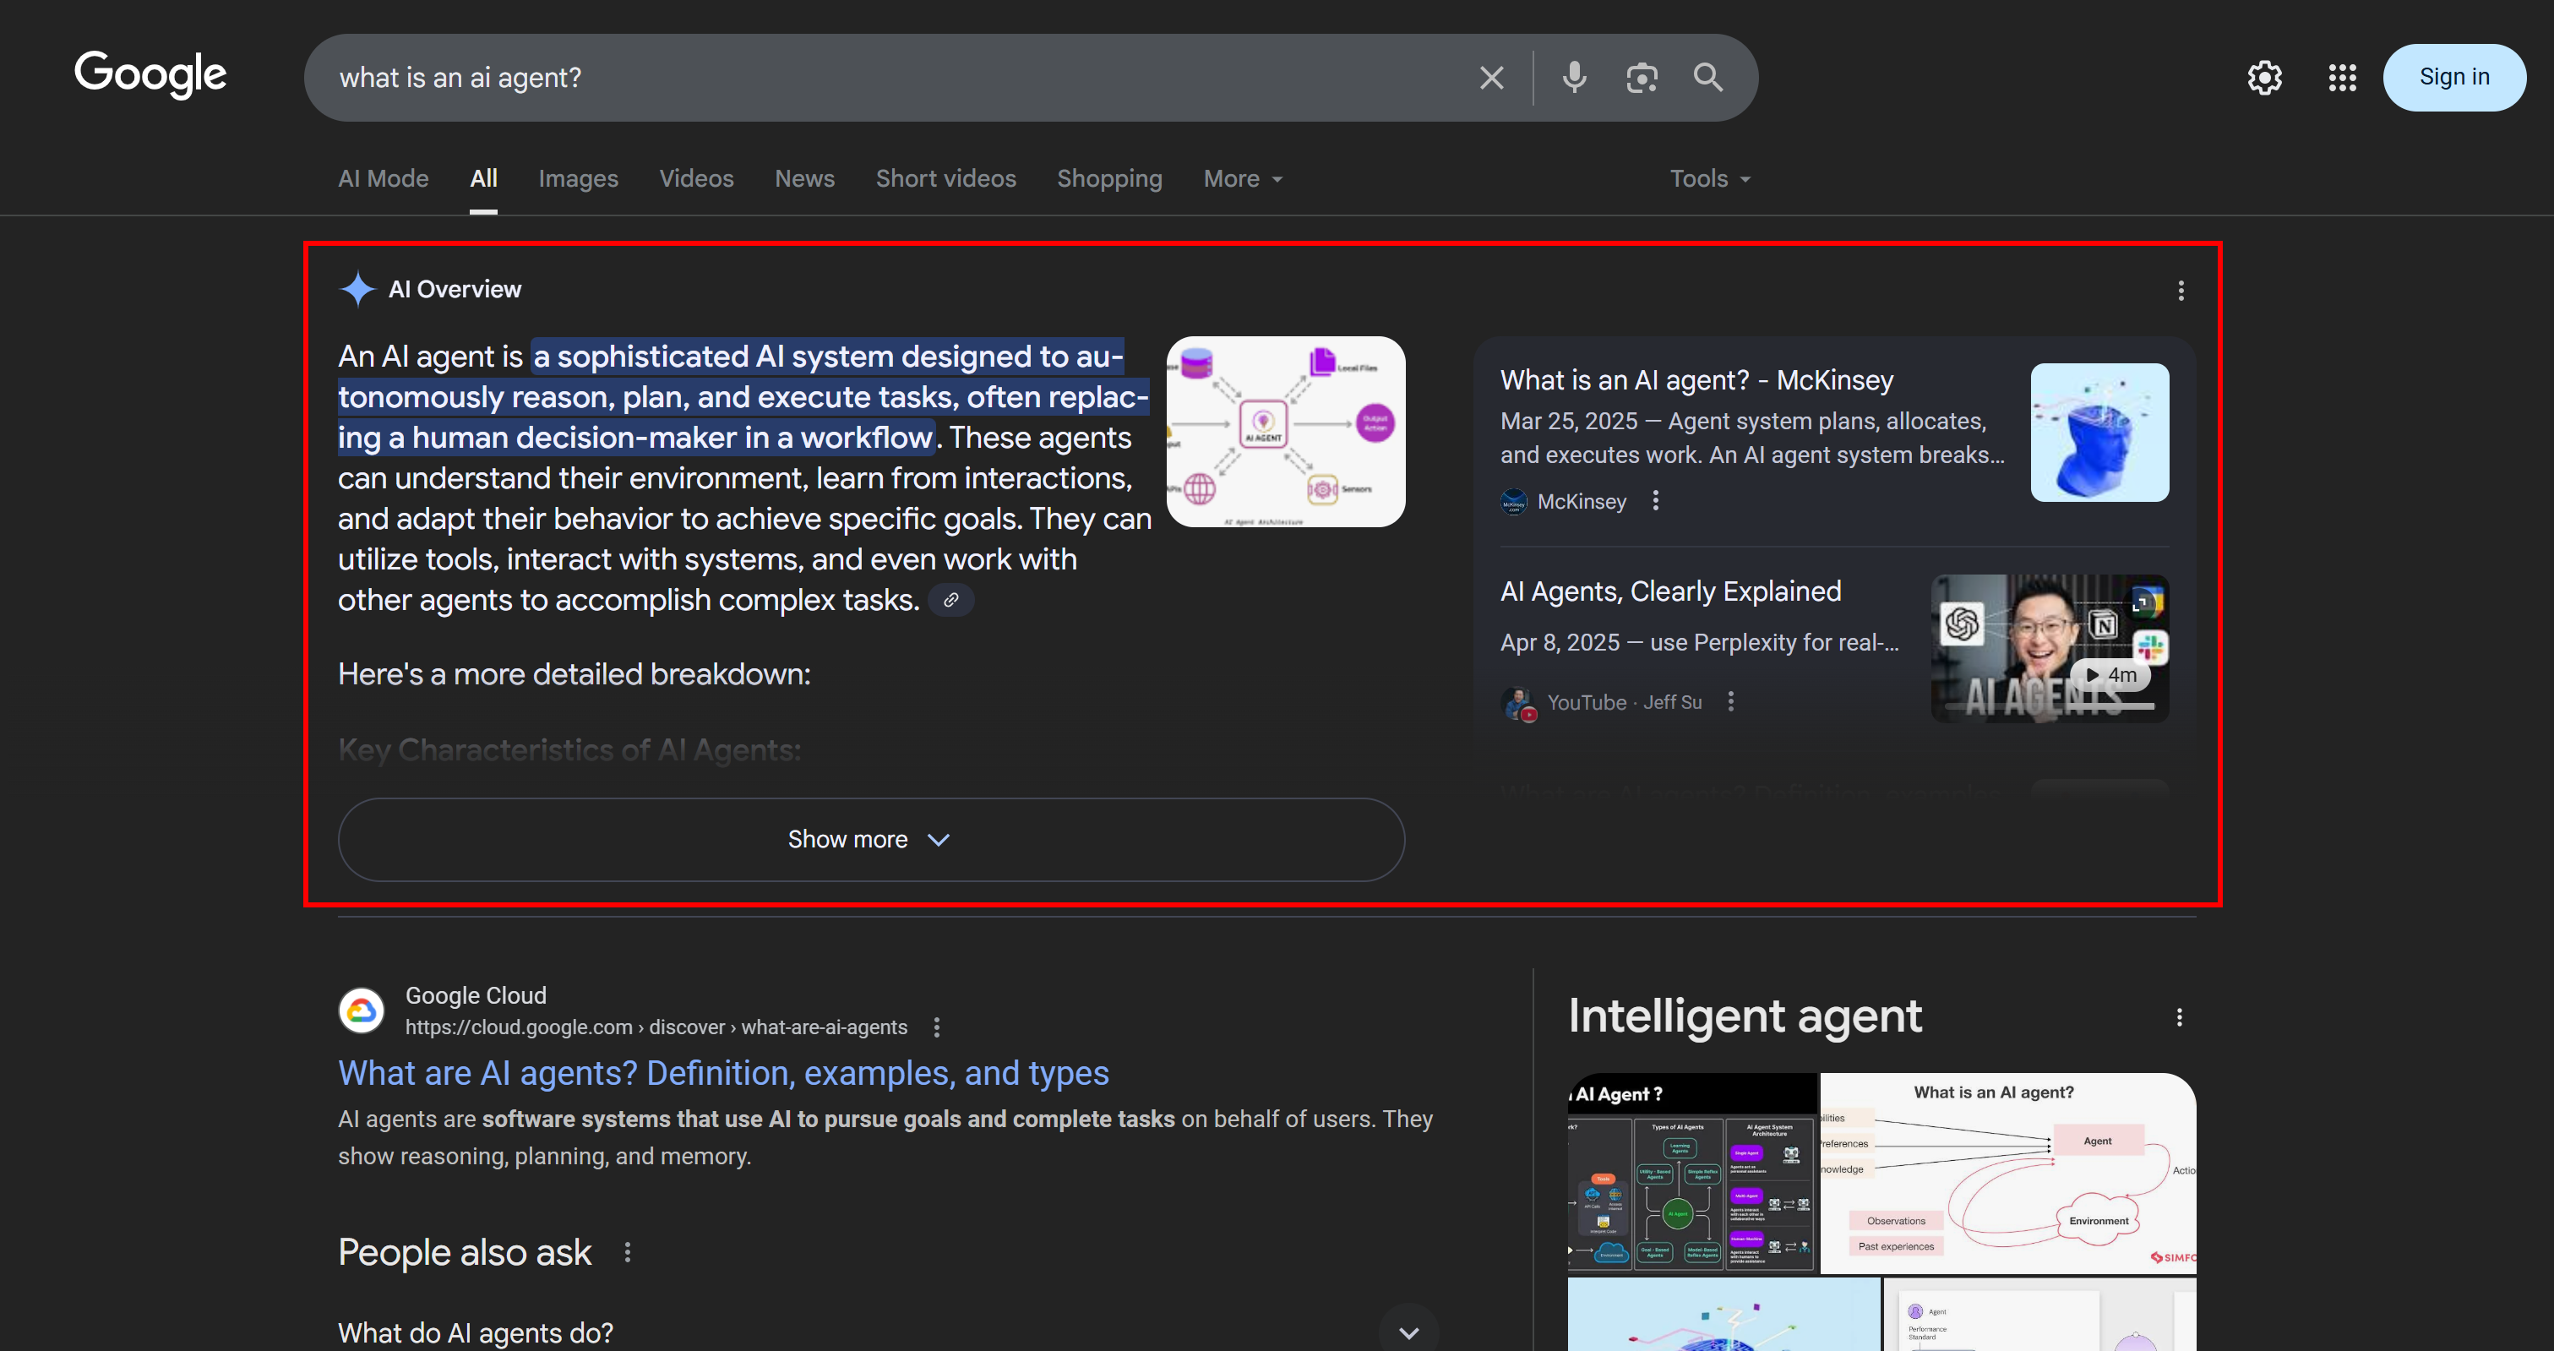This screenshot has height=1351, width=2554.
Task: Switch to the Images tab
Action: pos(578,179)
